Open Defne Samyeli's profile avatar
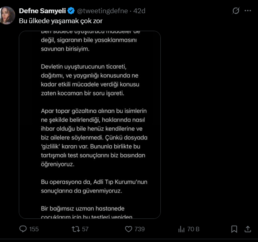 point(8,16)
